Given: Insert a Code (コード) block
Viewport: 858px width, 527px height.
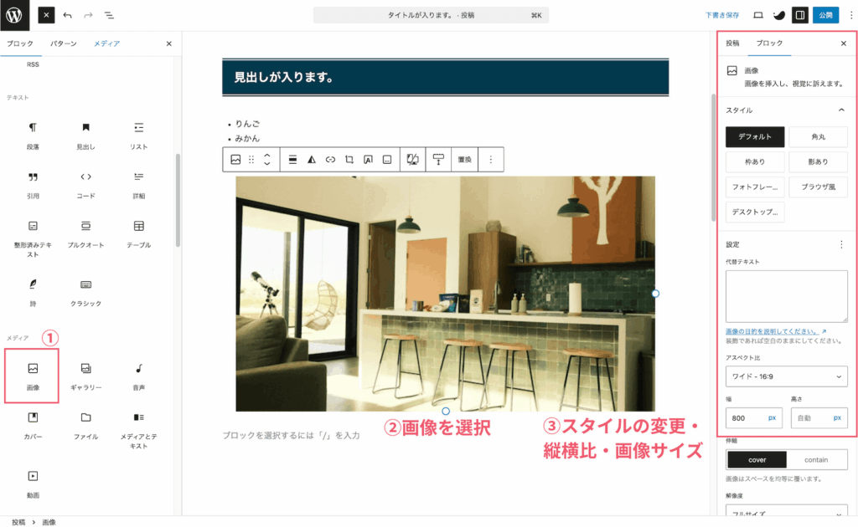Looking at the screenshot, I should click(x=86, y=185).
